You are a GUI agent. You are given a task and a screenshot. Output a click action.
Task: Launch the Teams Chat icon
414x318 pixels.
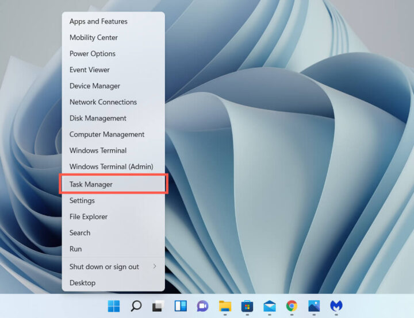[203, 306]
